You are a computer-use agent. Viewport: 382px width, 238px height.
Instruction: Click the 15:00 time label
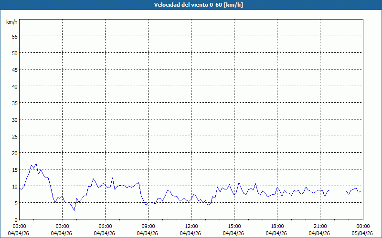tap(234, 226)
